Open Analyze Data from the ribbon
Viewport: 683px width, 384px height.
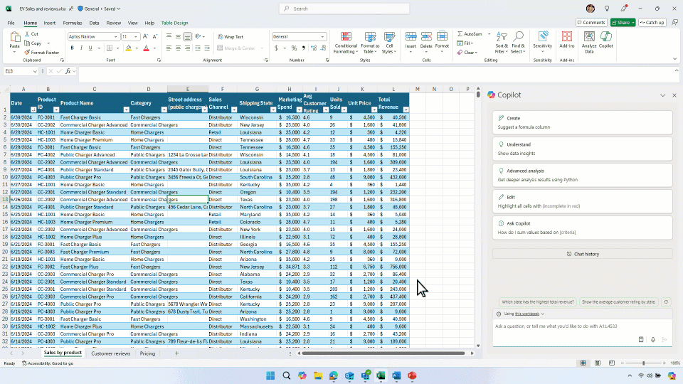tap(589, 41)
